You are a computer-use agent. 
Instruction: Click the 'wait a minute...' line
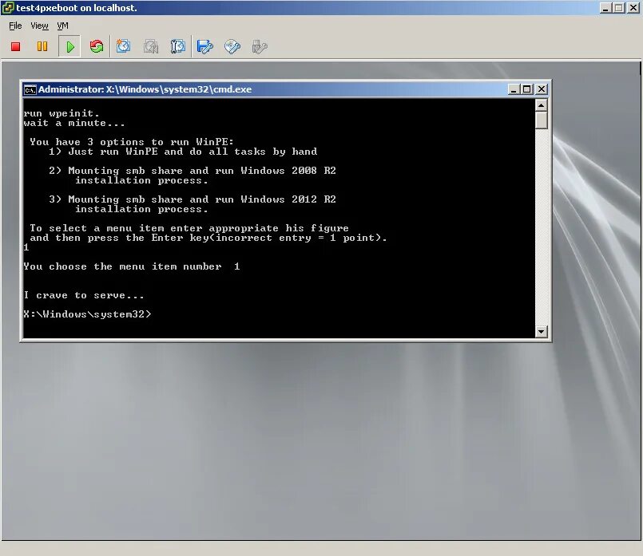point(73,123)
